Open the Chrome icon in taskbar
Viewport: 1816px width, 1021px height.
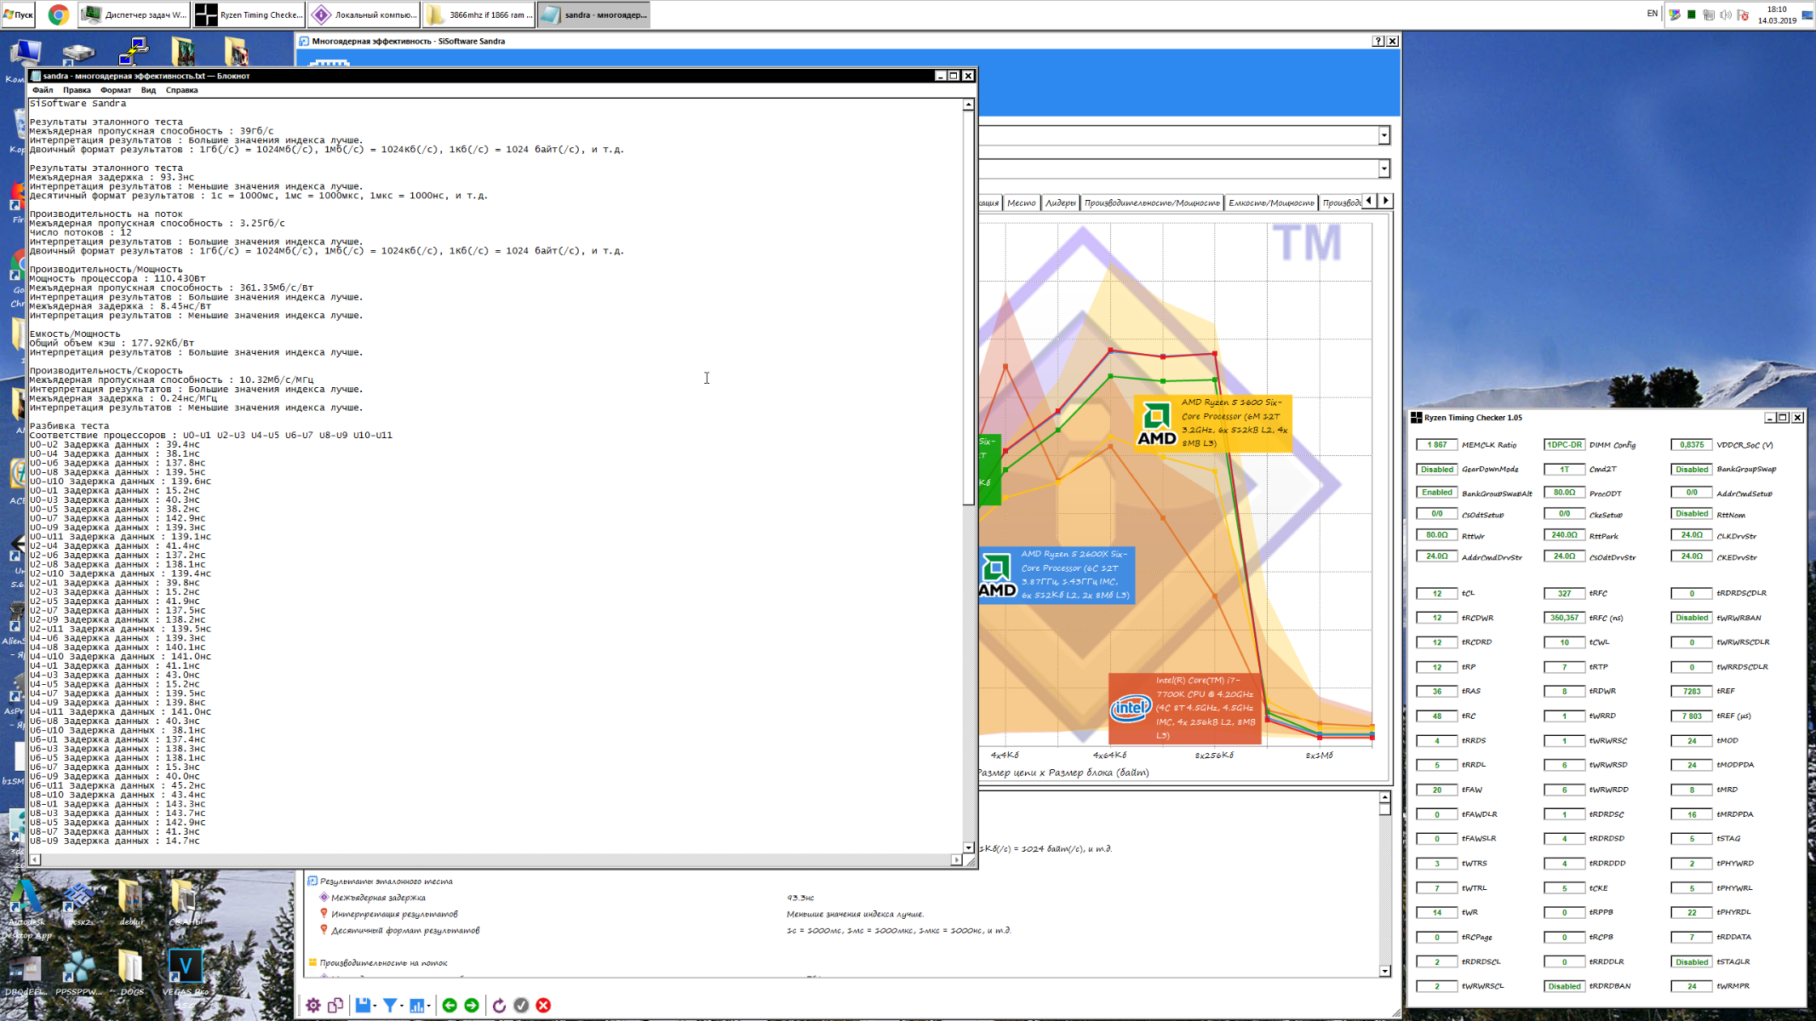(58, 14)
